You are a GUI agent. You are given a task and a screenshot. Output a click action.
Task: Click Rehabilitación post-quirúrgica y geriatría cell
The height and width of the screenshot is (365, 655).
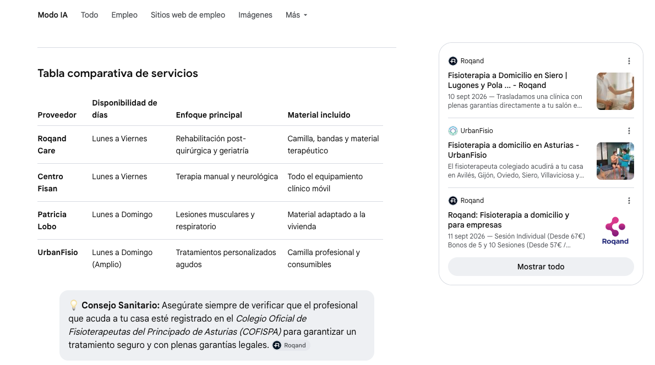[x=212, y=145]
